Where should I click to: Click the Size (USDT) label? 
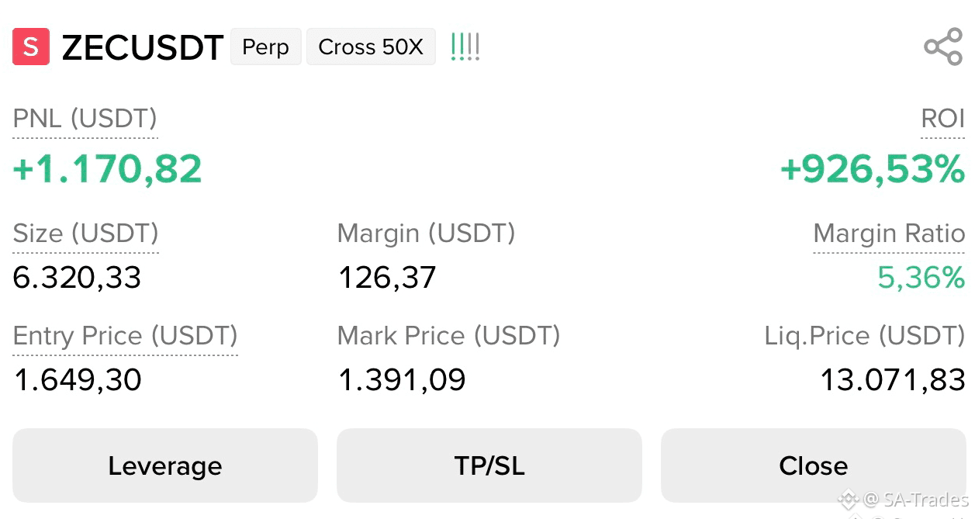pyautogui.click(x=86, y=234)
